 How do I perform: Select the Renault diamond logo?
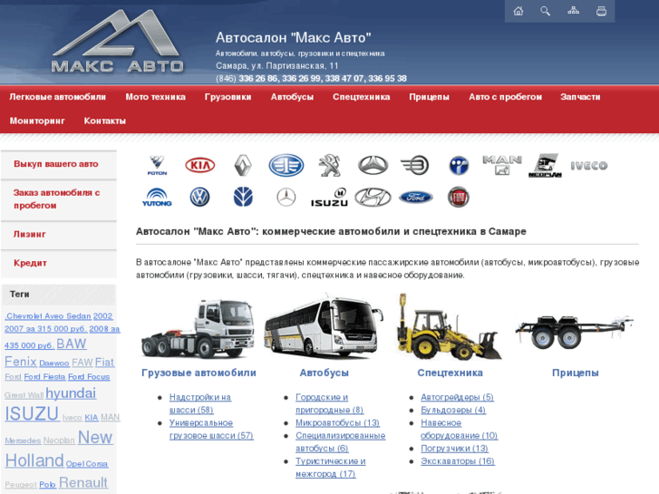click(243, 165)
